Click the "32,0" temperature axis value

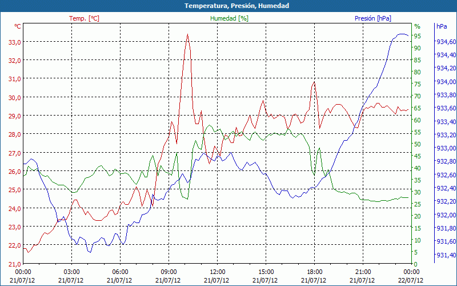(x=14, y=61)
